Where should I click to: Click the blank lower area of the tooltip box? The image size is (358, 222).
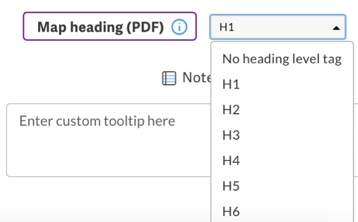click(x=108, y=157)
